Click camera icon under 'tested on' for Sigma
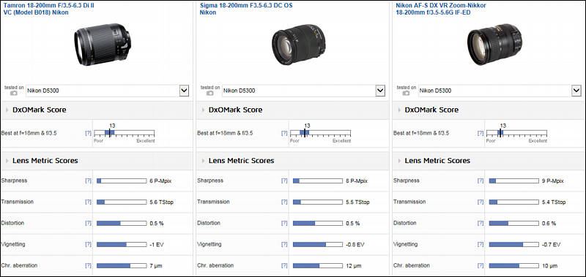586x277 pixels. pos(210,94)
